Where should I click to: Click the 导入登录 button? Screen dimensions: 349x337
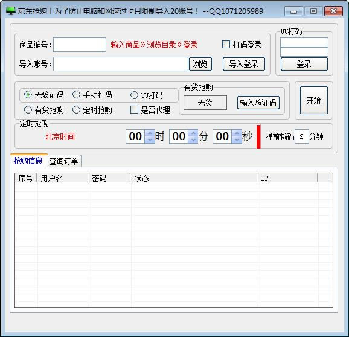[244, 64]
